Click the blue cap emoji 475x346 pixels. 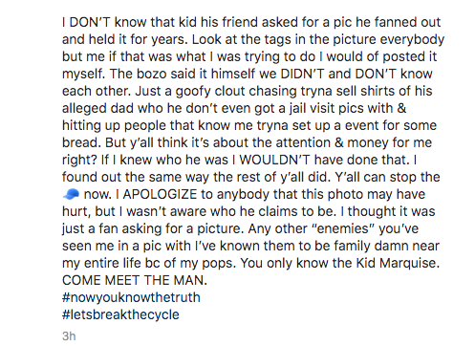tap(71, 194)
